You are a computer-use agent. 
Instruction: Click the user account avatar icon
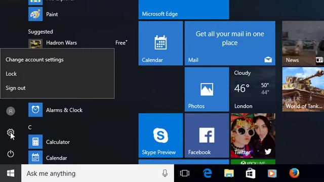coord(11,111)
